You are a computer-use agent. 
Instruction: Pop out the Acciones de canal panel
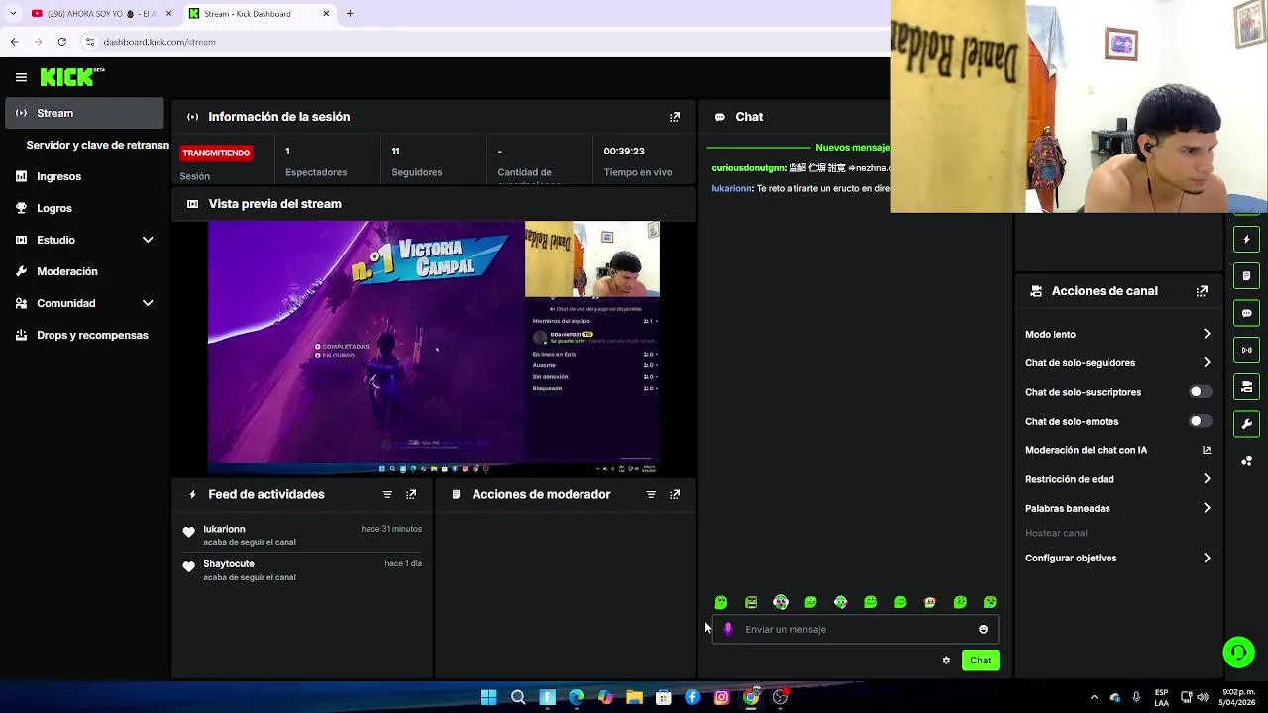pyautogui.click(x=1202, y=291)
